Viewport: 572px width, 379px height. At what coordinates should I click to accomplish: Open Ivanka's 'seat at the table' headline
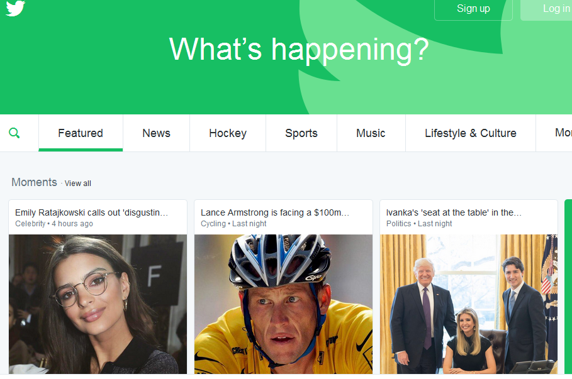(x=454, y=212)
